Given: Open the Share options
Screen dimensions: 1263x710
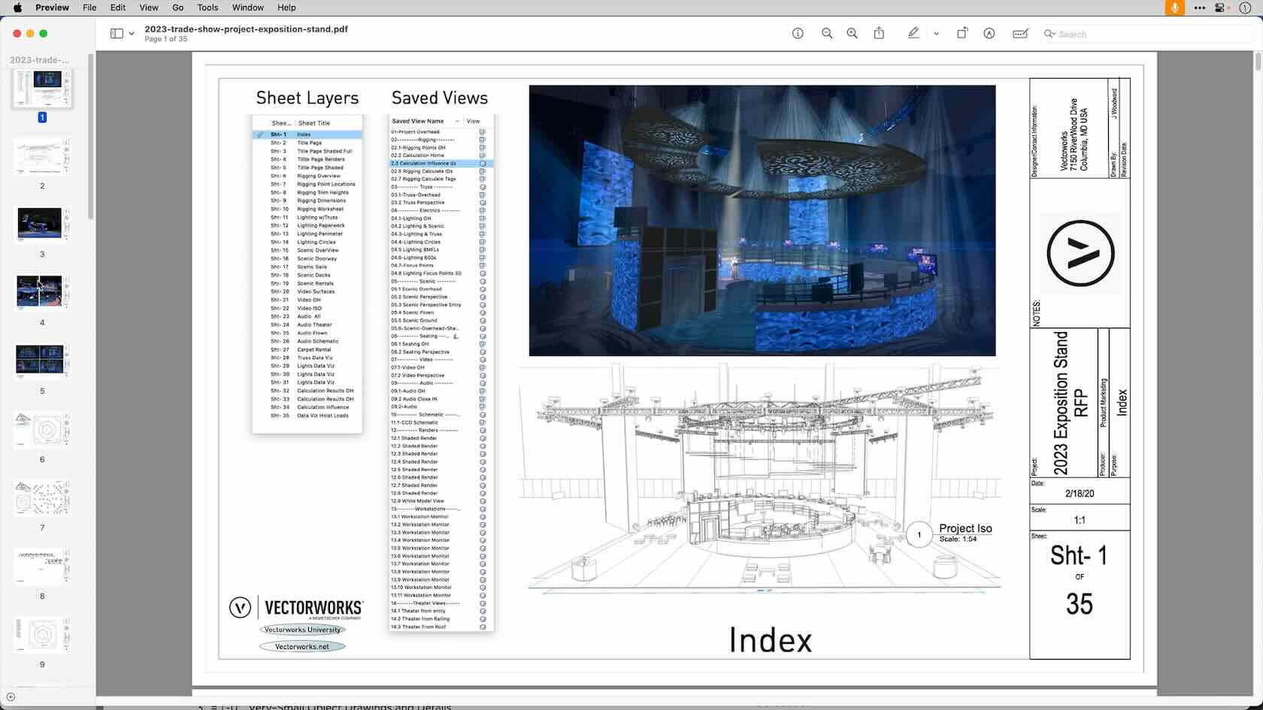Looking at the screenshot, I should click(x=879, y=33).
